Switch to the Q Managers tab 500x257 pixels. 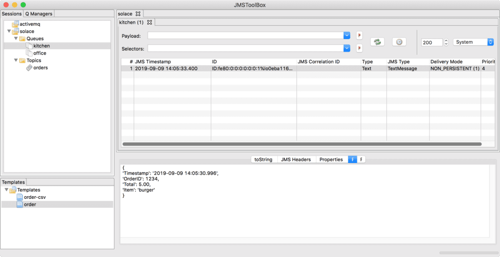pyautogui.click(x=38, y=14)
